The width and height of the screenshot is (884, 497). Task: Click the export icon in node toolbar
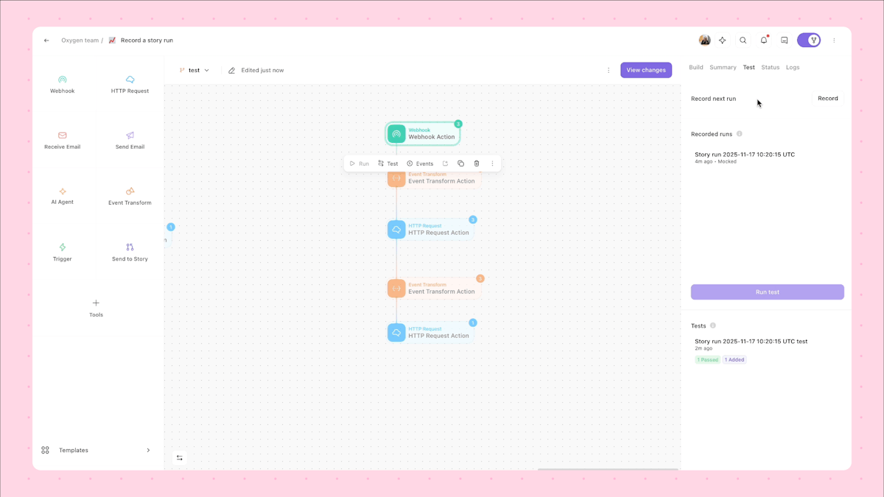point(445,163)
